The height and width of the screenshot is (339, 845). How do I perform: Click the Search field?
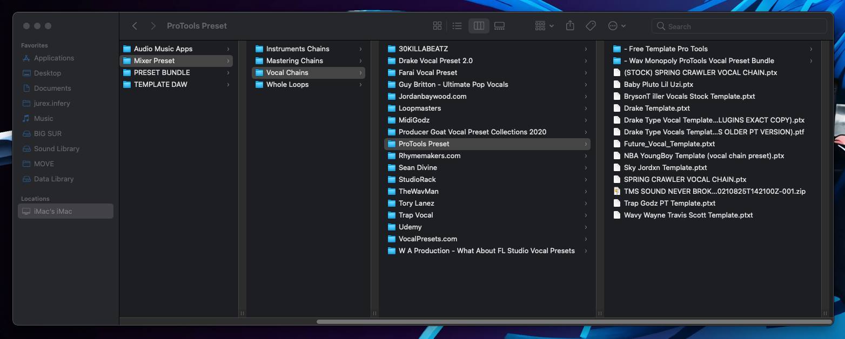[x=739, y=26]
